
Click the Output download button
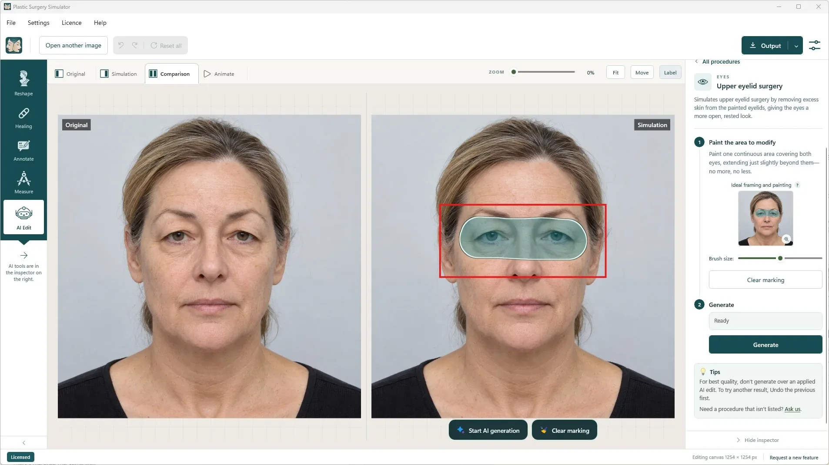pos(765,45)
